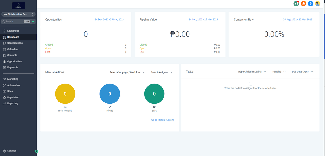Image resolution: width=325 pixels, height=156 pixels.
Task: Click the Automation sidebar icon
Action: tap(4, 85)
